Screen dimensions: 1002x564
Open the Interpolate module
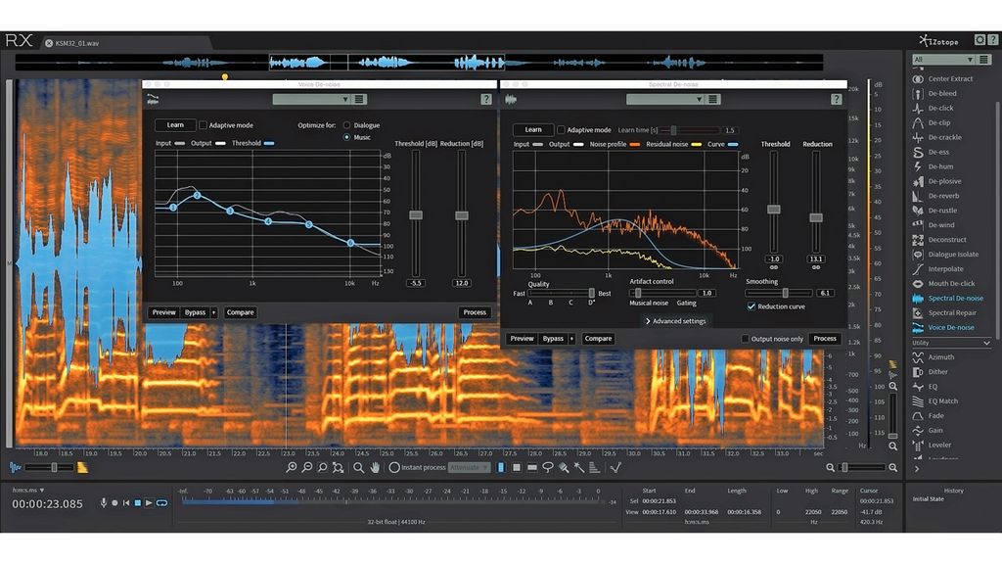(938, 269)
